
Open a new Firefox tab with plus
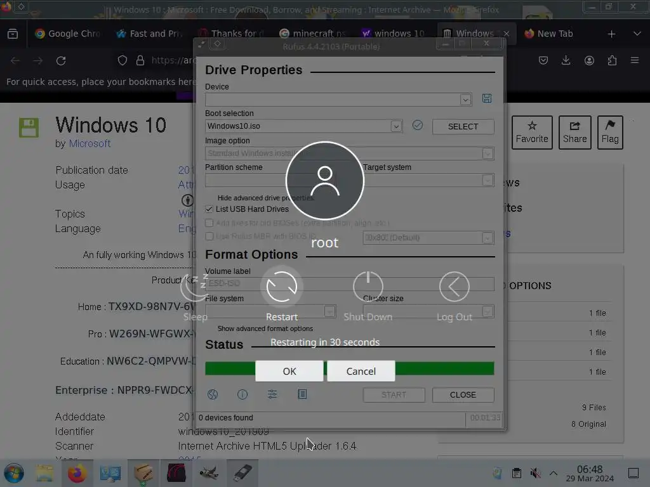click(611, 34)
